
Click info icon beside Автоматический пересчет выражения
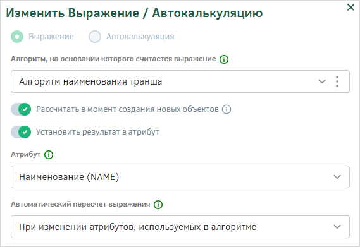pyautogui.click(x=158, y=204)
